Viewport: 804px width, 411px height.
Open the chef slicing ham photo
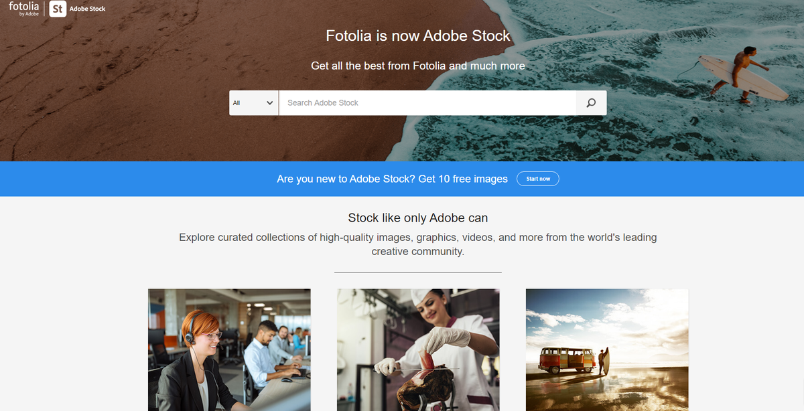point(418,349)
